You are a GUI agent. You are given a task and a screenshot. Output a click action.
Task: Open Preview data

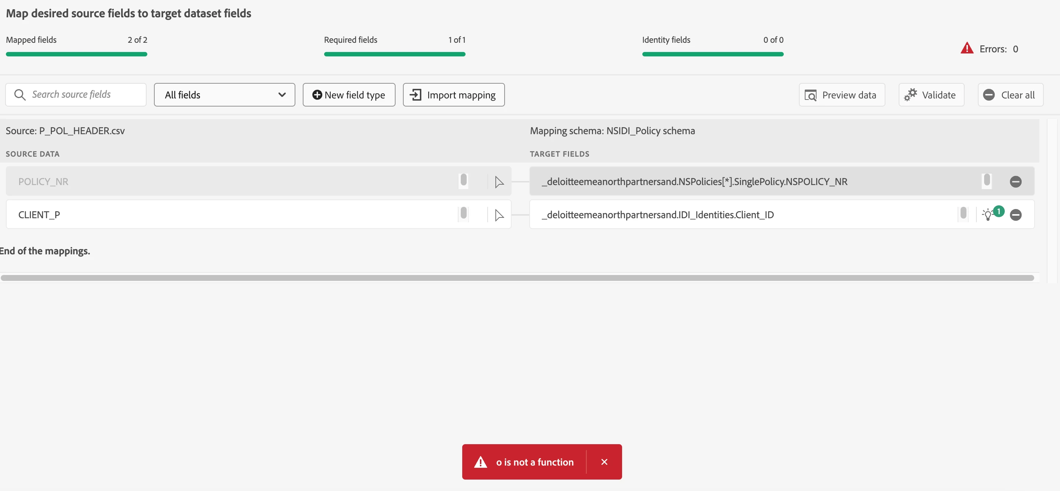(x=842, y=95)
